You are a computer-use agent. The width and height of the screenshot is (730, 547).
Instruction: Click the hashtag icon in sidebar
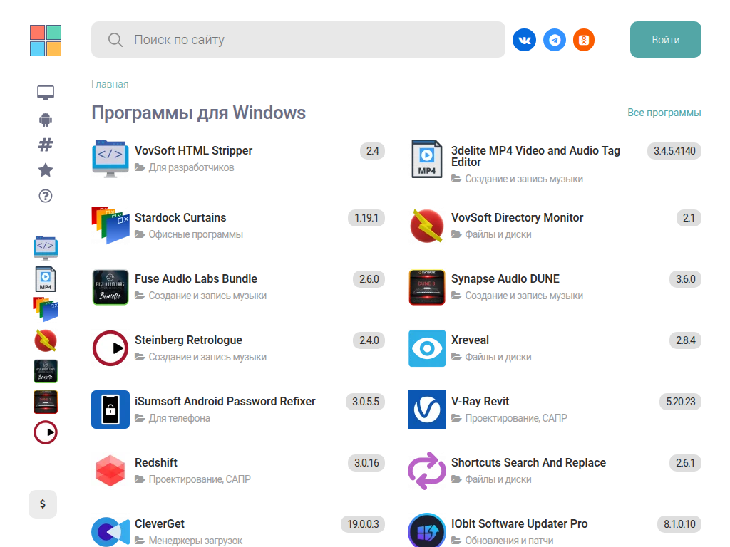click(46, 145)
